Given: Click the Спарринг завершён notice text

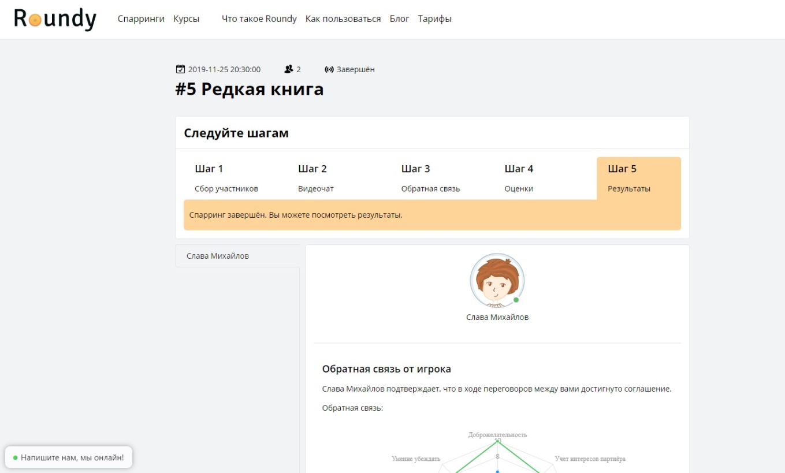Looking at the screenshot, I should point(296,215).
